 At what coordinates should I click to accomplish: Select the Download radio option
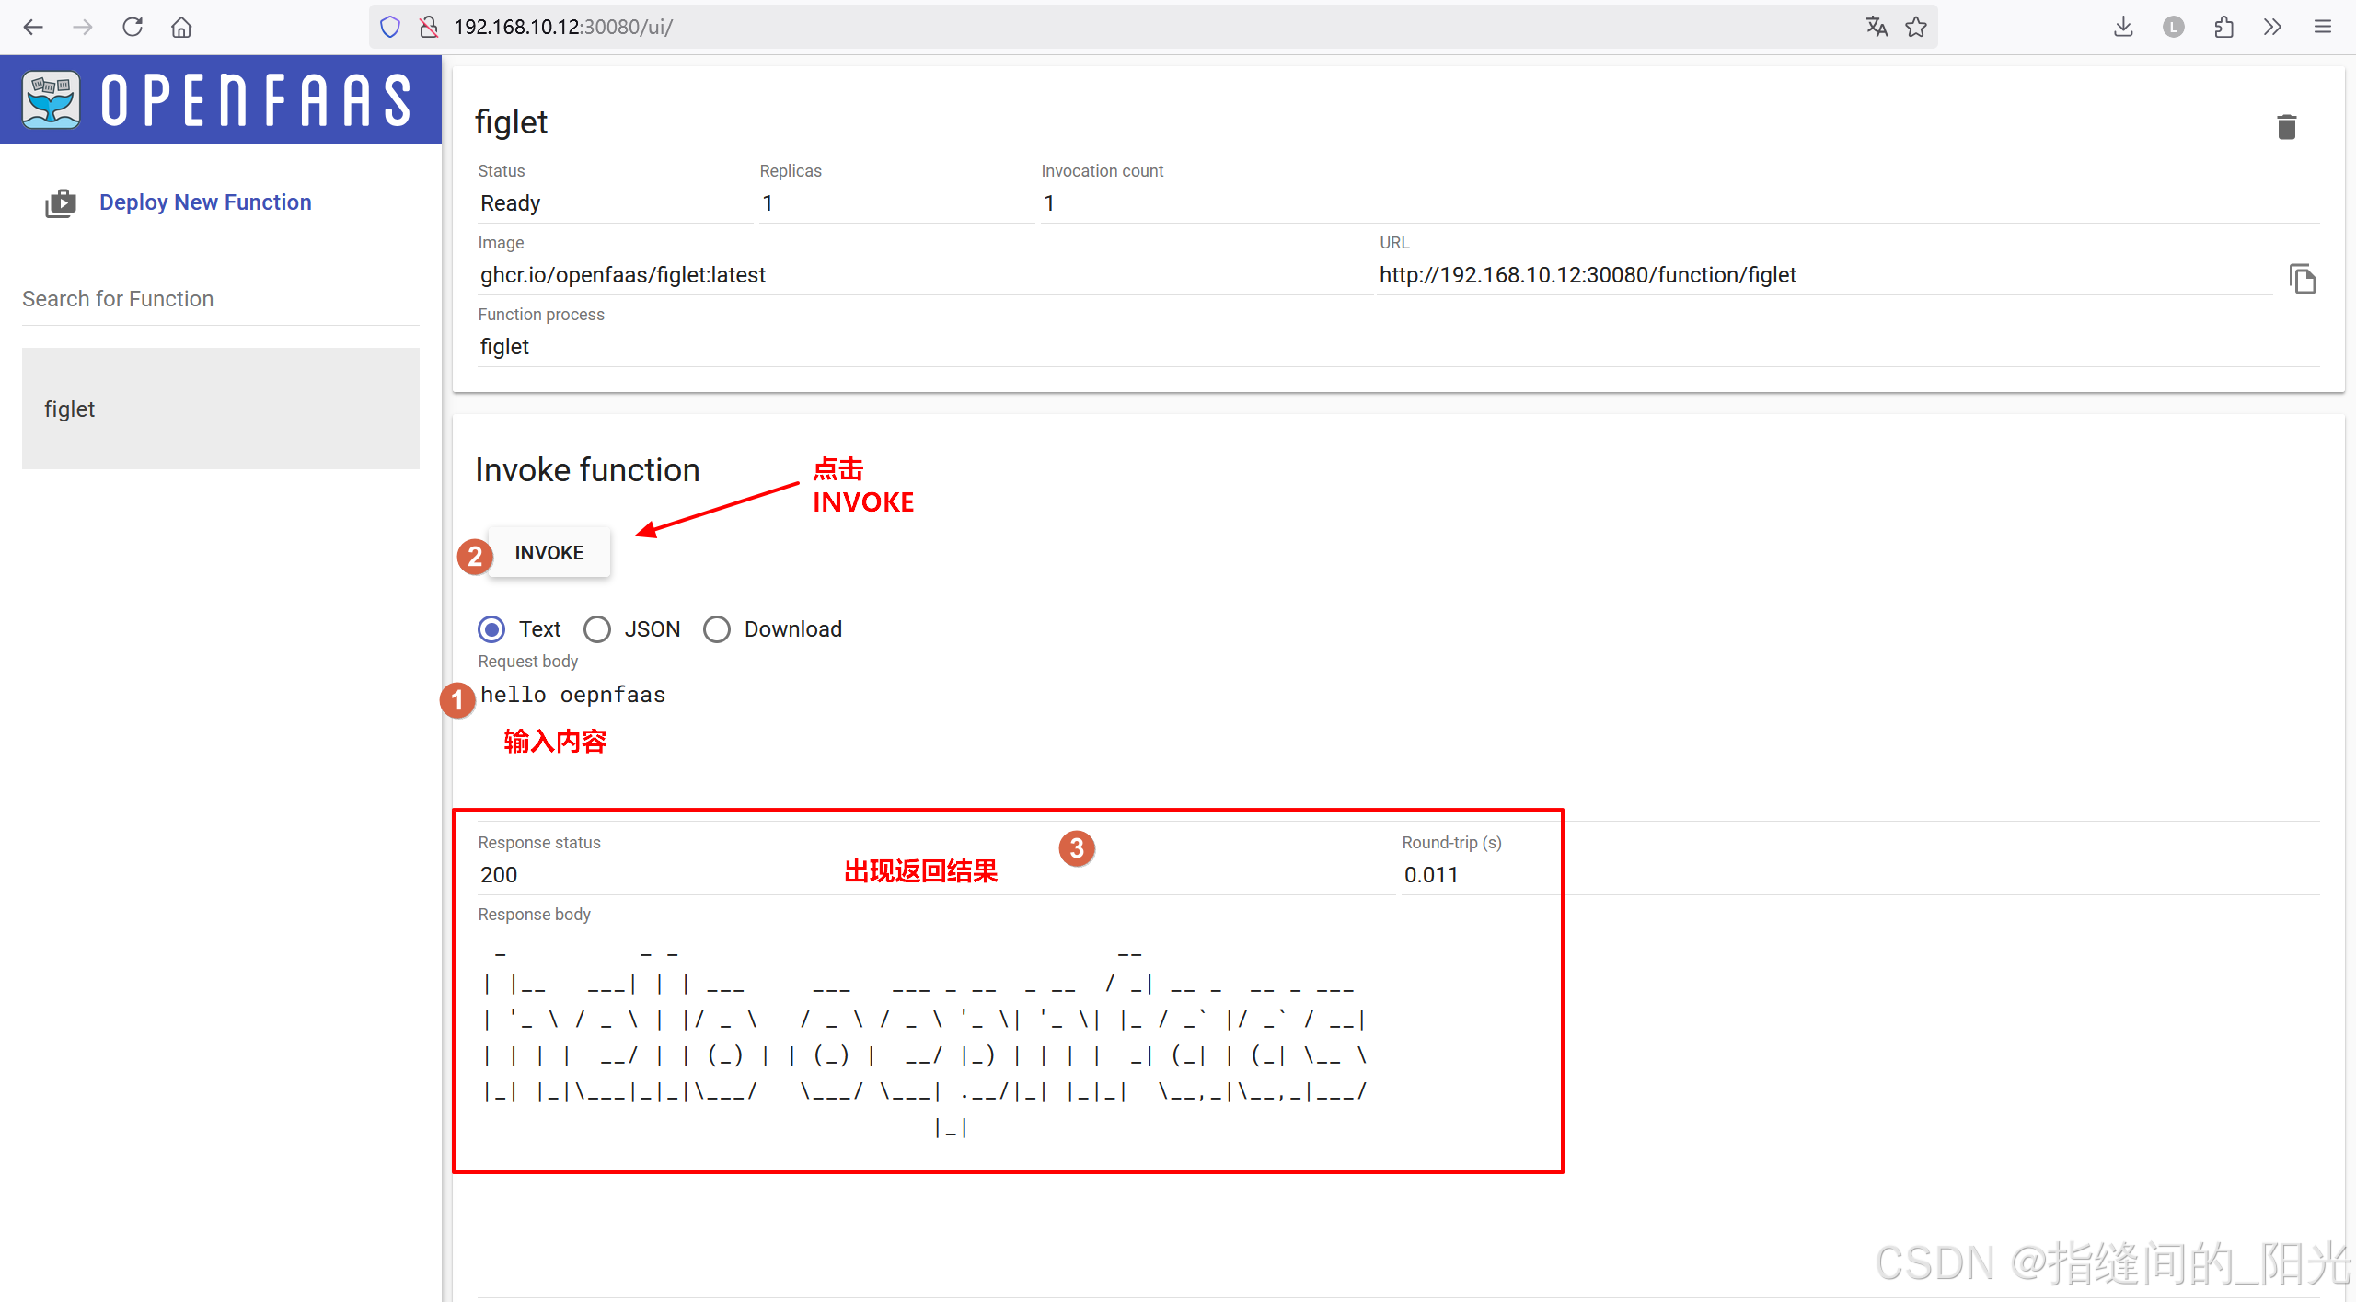pyautogui.click(x=717, y=629)
